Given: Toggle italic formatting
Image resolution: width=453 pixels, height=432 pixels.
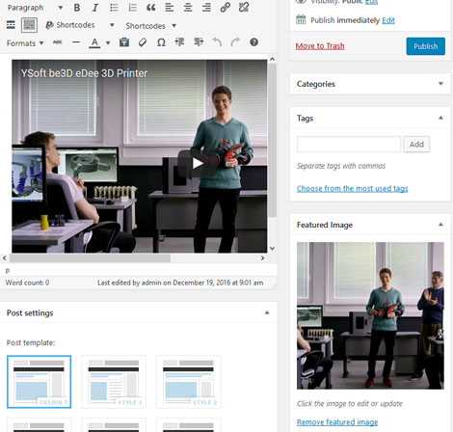Looking at the screenshot, I should pyautogui.click(x=95, y=8).
